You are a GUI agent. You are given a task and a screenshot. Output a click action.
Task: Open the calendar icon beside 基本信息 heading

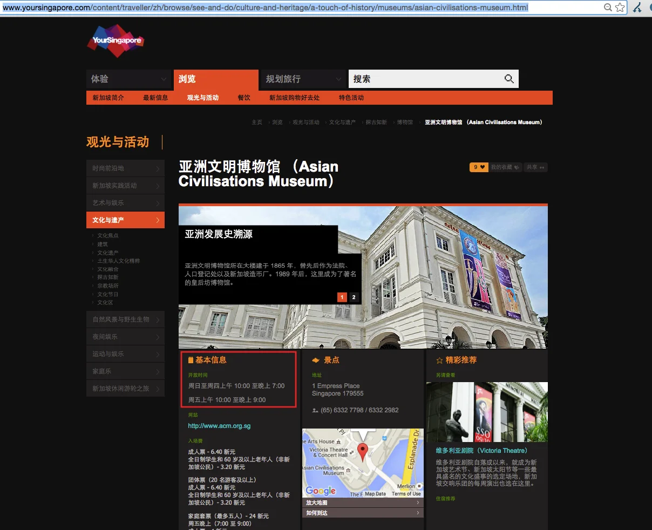click(x=189, y=359)
